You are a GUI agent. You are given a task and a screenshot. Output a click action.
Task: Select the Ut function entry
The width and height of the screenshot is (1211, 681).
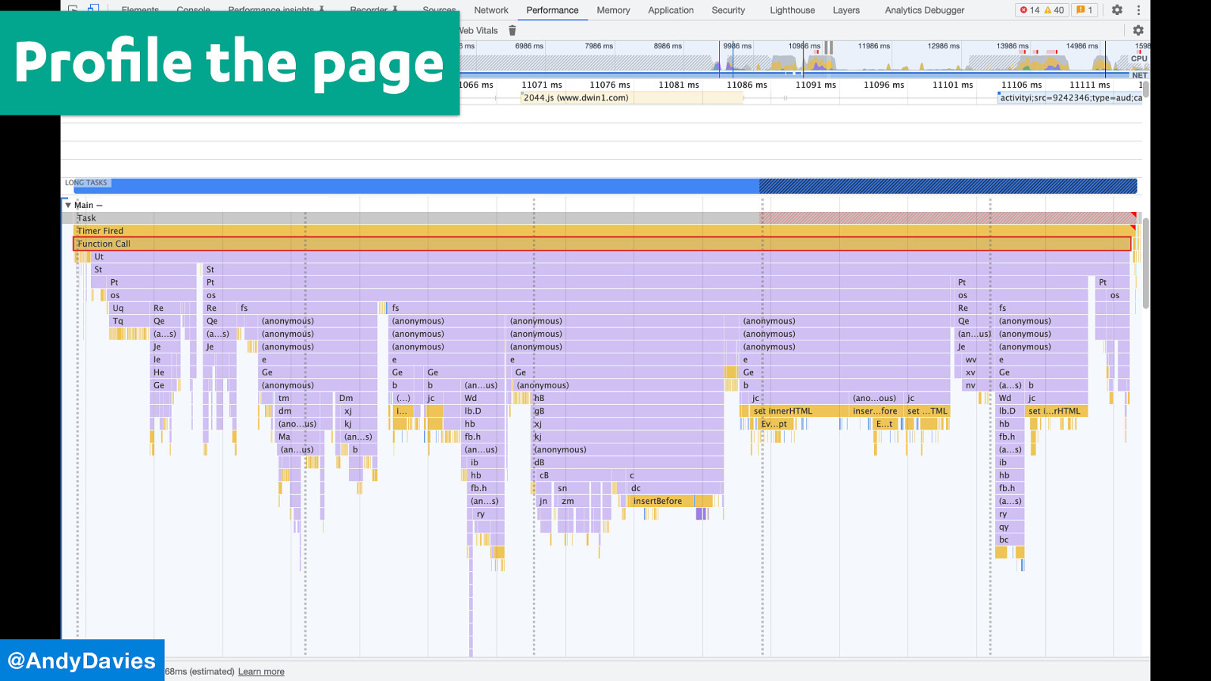pos(609,257)
